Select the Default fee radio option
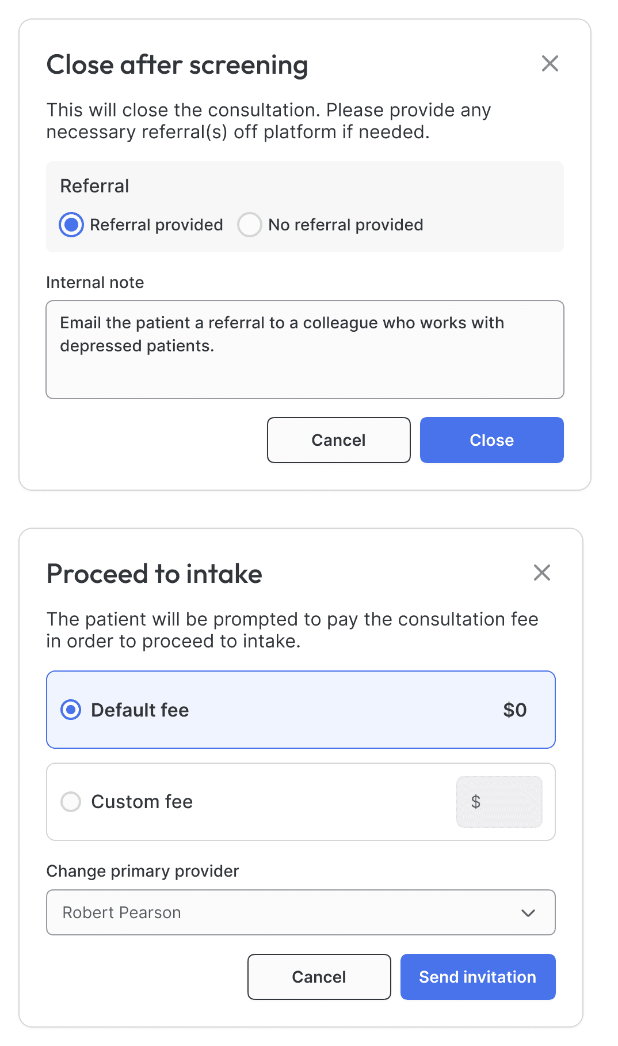The image size is (618, 1046). point(71,710)
